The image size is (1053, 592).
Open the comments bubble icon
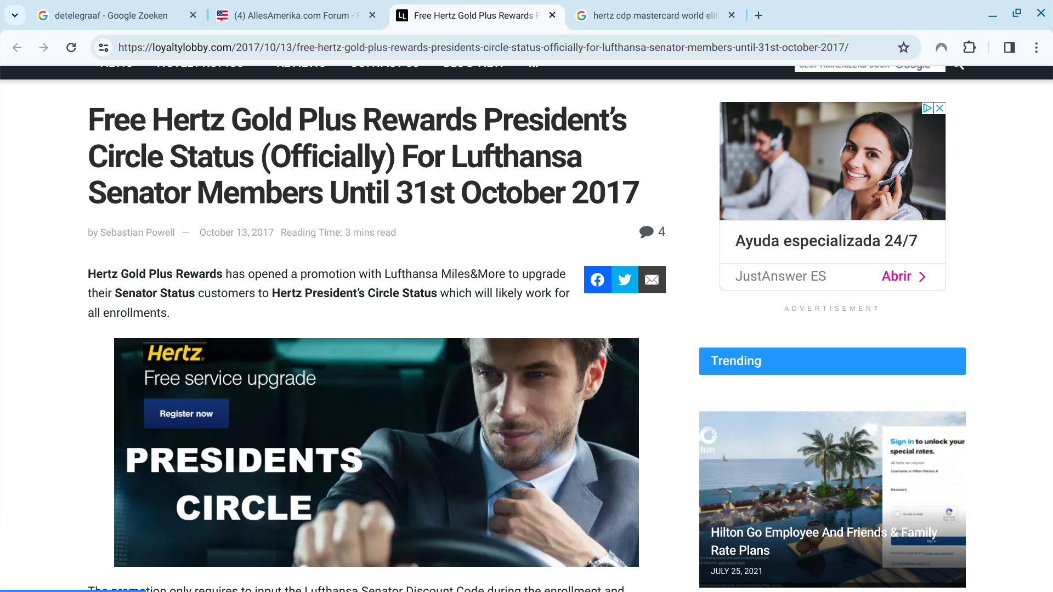(x=646, y=232)
